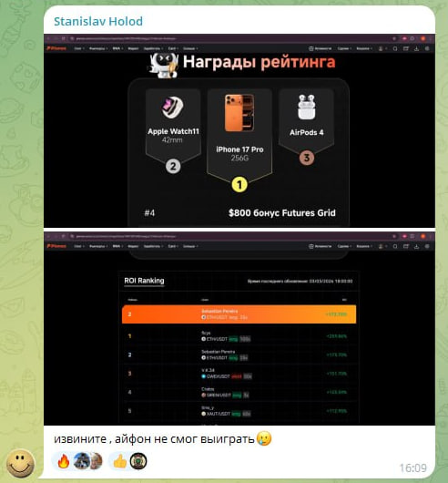The image size is (448, 483).
Task: Click the download icon in ROI screenshot navbar
Action: pyautogui.click(x=417, y=246)
